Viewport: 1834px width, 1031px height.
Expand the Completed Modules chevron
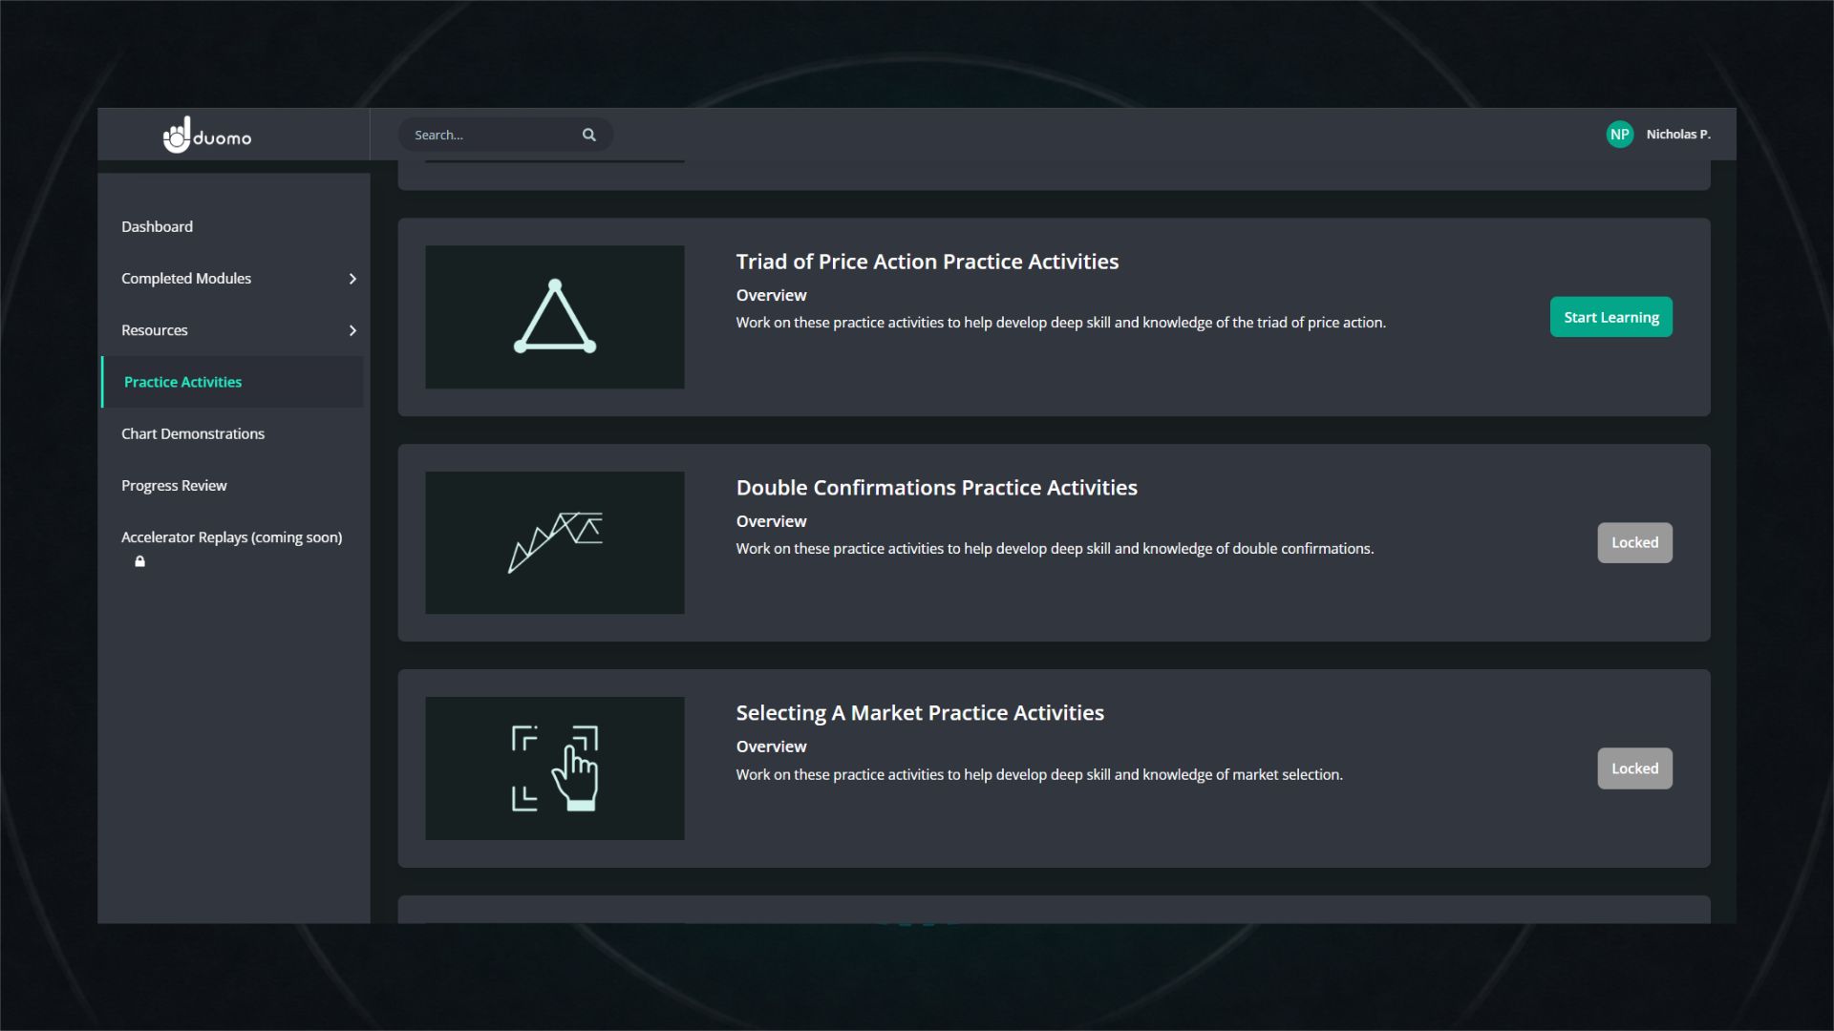pyautogui.click(x=352, y=279)
